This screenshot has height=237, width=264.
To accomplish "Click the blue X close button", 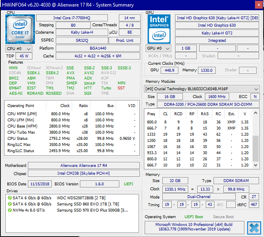I will 254,227.
